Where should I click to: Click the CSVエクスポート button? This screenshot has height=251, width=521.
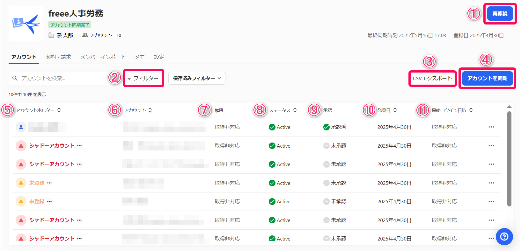tap(432, 78)
